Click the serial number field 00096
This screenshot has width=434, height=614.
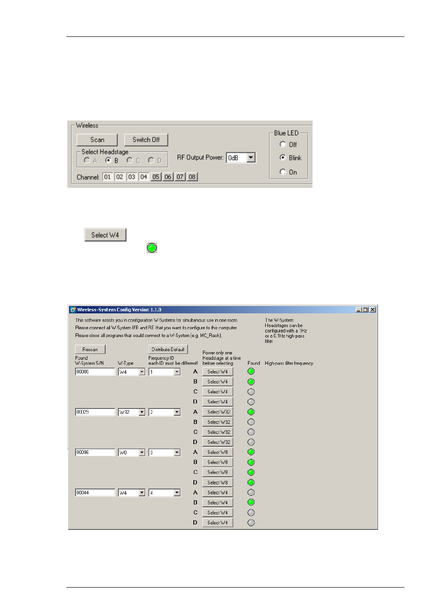point(95,453)
